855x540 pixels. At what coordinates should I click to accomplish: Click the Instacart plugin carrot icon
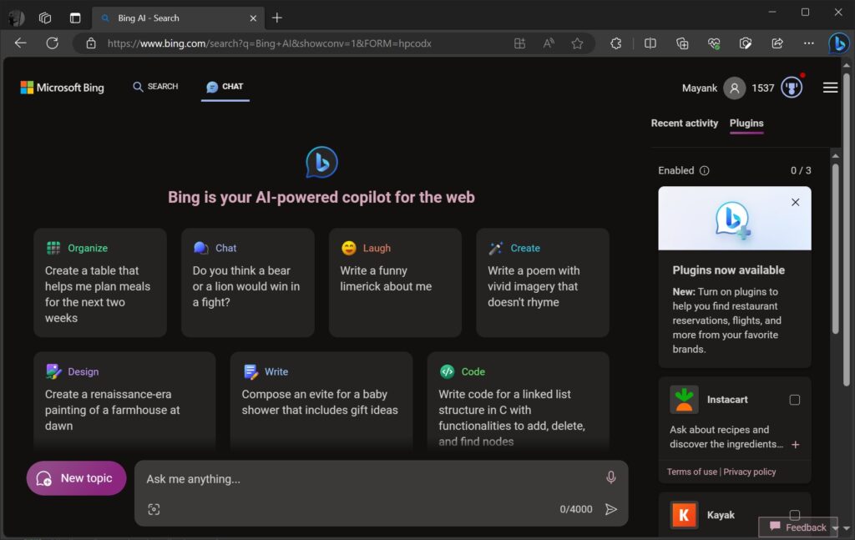pos(684,399)
